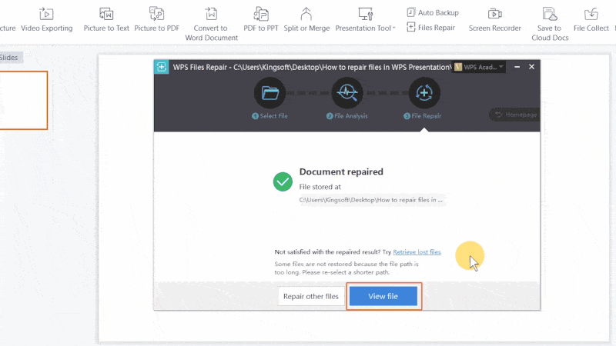Viewport: 616px width, 346px height.
Task: Start the Screen Recorder
Action: pyautogui.click(x=494, y=20)
